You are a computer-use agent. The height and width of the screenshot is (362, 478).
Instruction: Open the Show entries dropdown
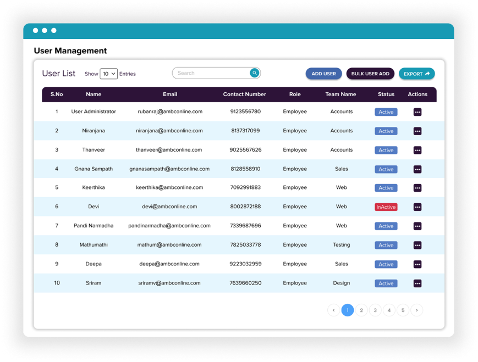[x=108, y=73]
